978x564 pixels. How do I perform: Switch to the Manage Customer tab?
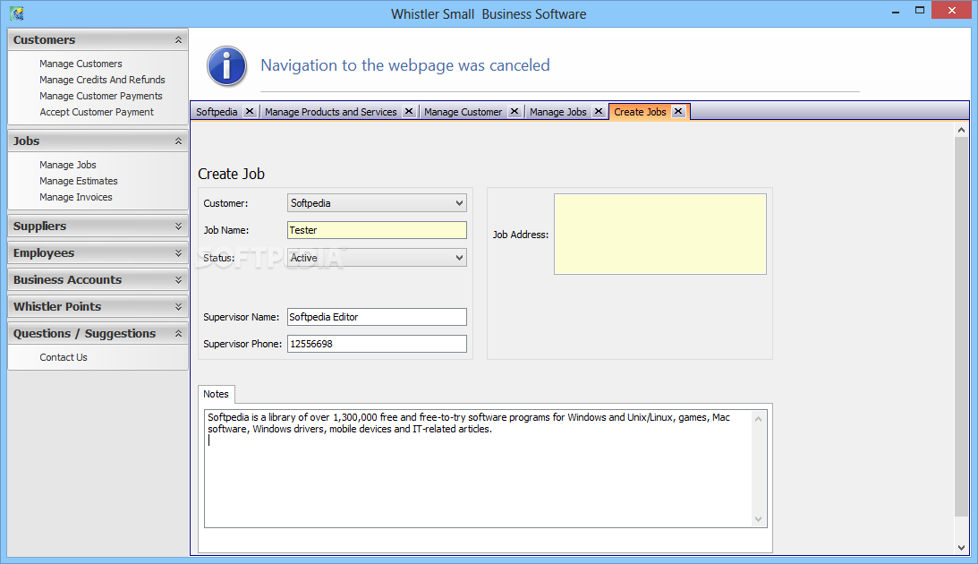coord(463,112)
